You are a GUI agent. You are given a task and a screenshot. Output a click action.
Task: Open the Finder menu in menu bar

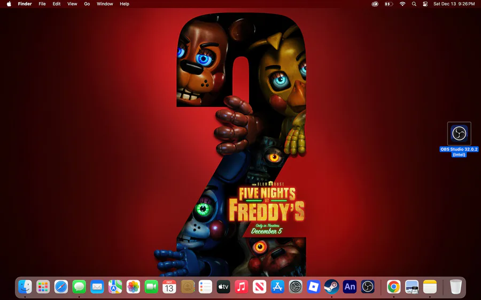[25, 4]
